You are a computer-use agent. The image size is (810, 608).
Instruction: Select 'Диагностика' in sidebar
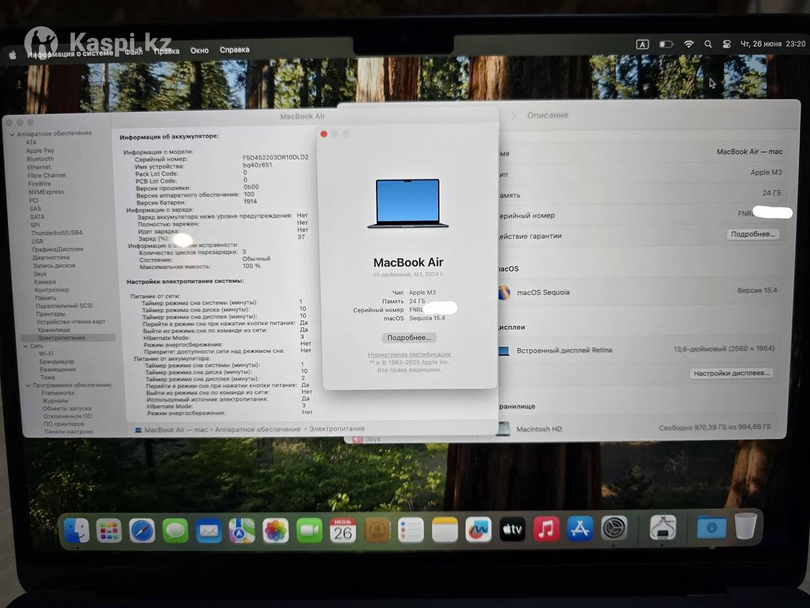click(51, 257)
